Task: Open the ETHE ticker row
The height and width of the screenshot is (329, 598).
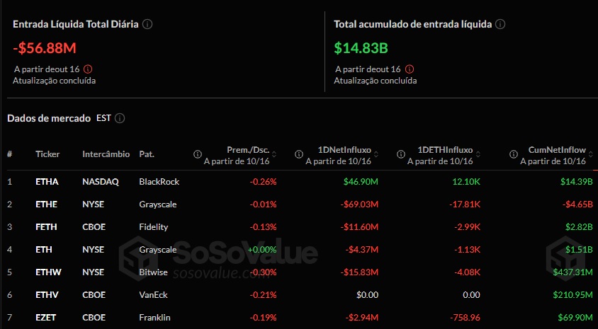Action: (47, 204)
